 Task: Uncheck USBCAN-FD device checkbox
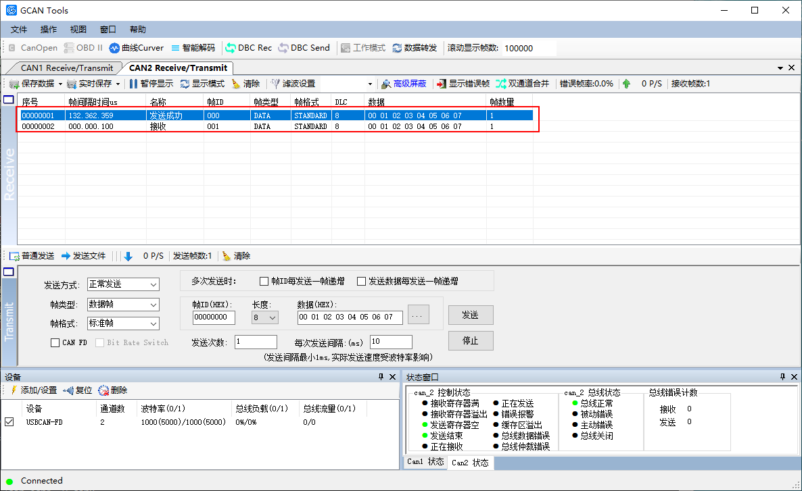9,422
